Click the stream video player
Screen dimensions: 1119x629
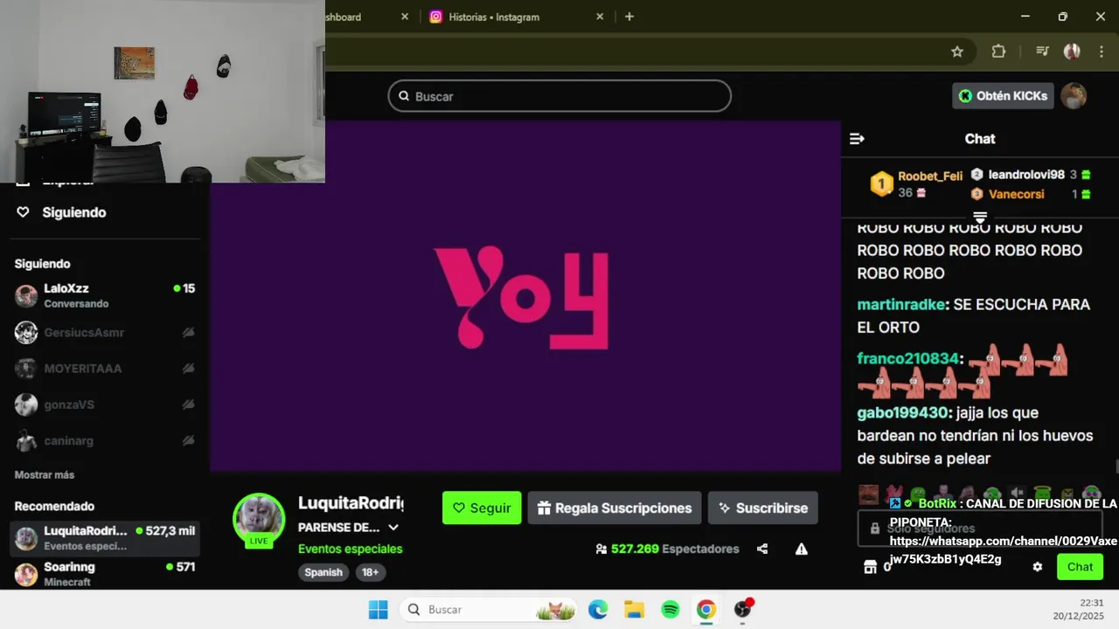(x=525, y=297)
